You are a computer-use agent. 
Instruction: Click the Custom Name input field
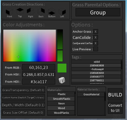click(x=23, y=97)
